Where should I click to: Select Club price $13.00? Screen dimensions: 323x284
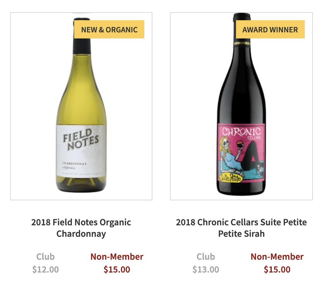tap(206, 269)
